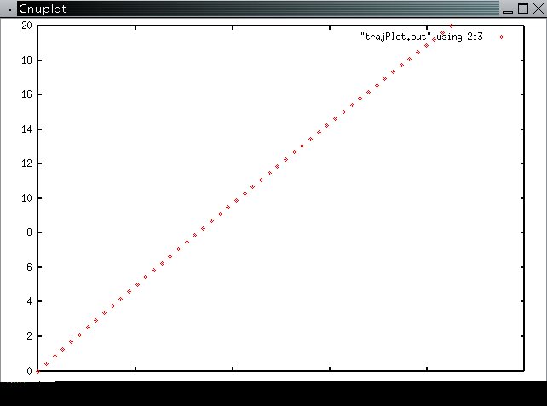
Task: Click y-axis label 20
Action: point(26,26)
